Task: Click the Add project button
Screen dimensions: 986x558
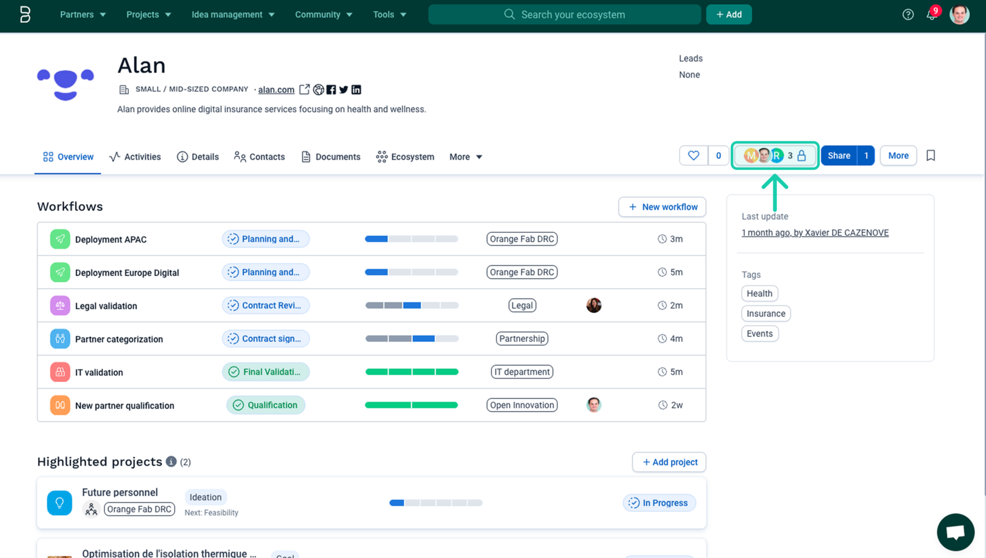Action: (x=669, y=462)
